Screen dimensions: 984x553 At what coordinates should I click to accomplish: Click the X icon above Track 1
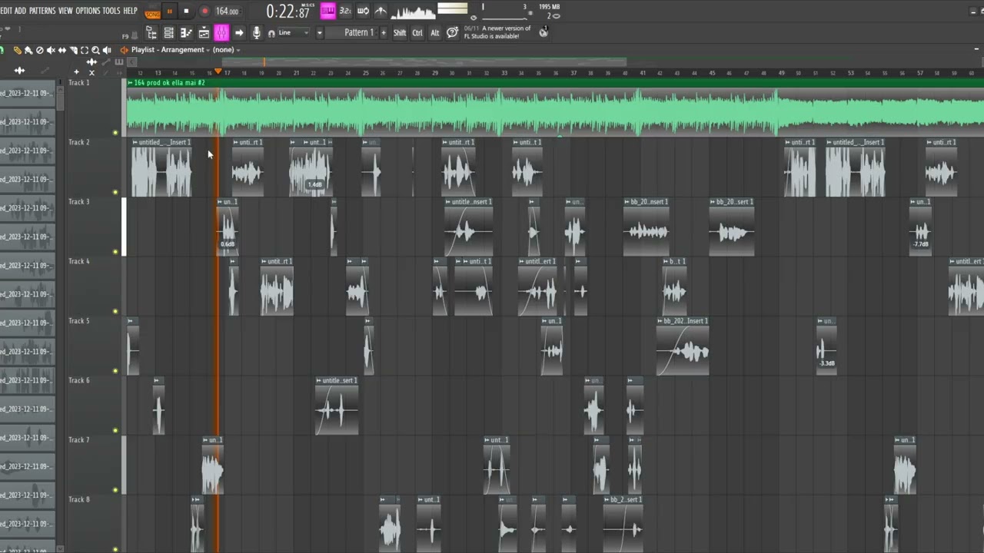(x=91, y=72)
